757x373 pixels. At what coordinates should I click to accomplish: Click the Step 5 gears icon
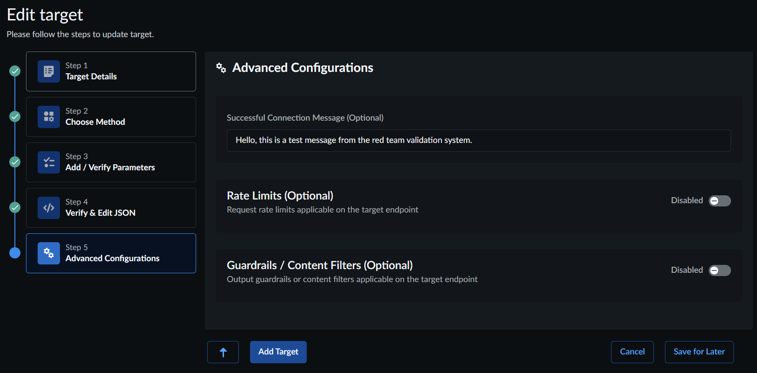(49, 253)
